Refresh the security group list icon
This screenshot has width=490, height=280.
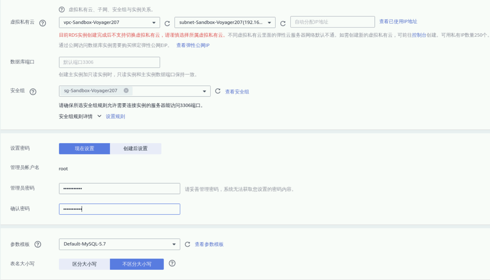click(x=218, y=91)
